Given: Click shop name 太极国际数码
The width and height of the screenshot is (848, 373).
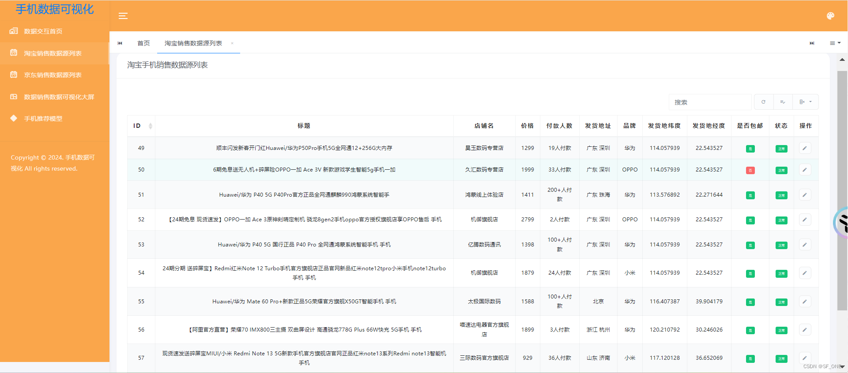Looking at the screenshot, I should [484, 302].
